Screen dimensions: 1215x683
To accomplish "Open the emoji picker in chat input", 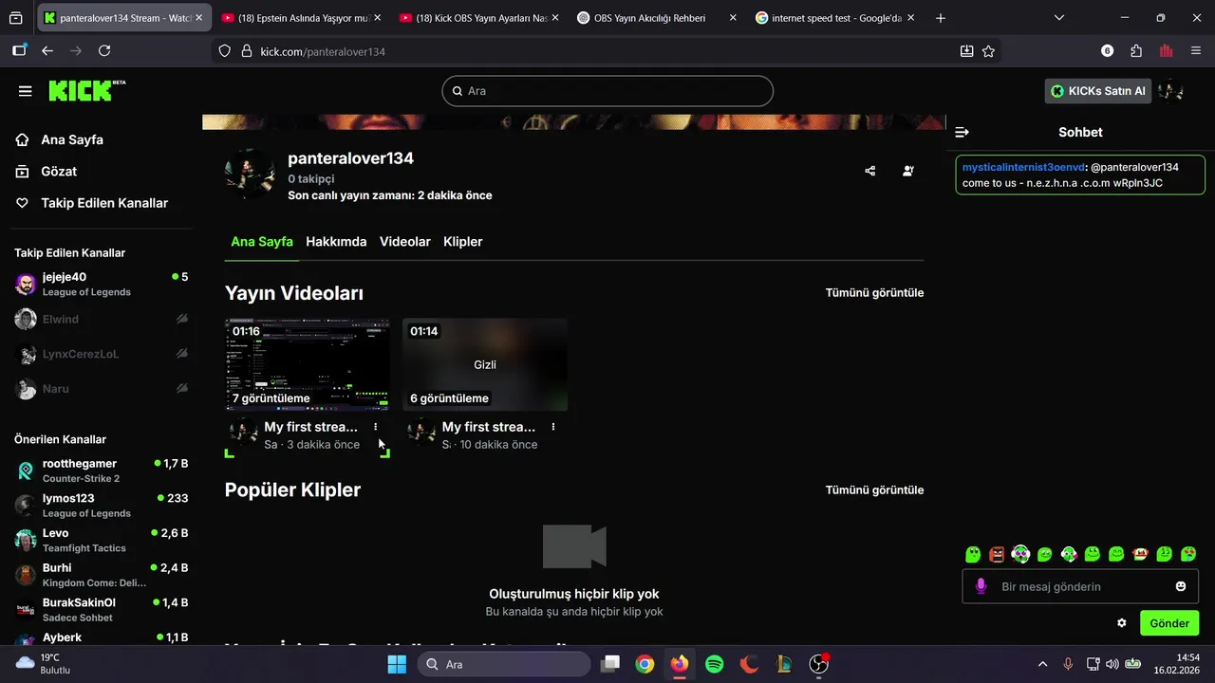I will tap(1181, 586).
